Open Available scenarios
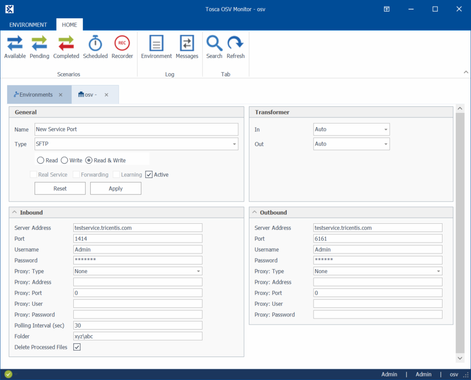Viewport: 471px width, 380px height. click(15, 47)
